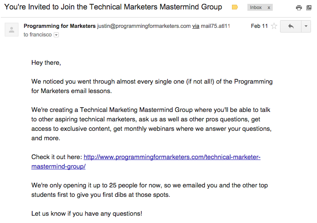Image resolution: width=317 pixels, height=223 pixels.
Task: Click "Let us know" closing sentence
Action: tap(87, 214)
